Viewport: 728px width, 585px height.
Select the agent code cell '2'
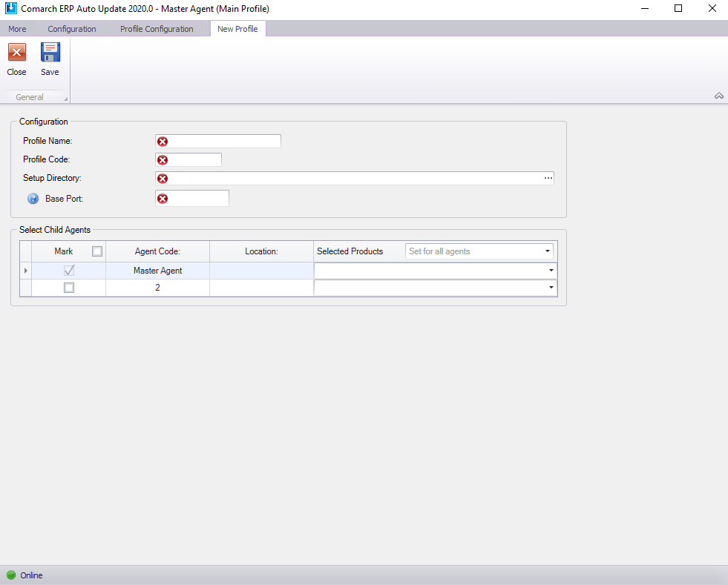157,288
